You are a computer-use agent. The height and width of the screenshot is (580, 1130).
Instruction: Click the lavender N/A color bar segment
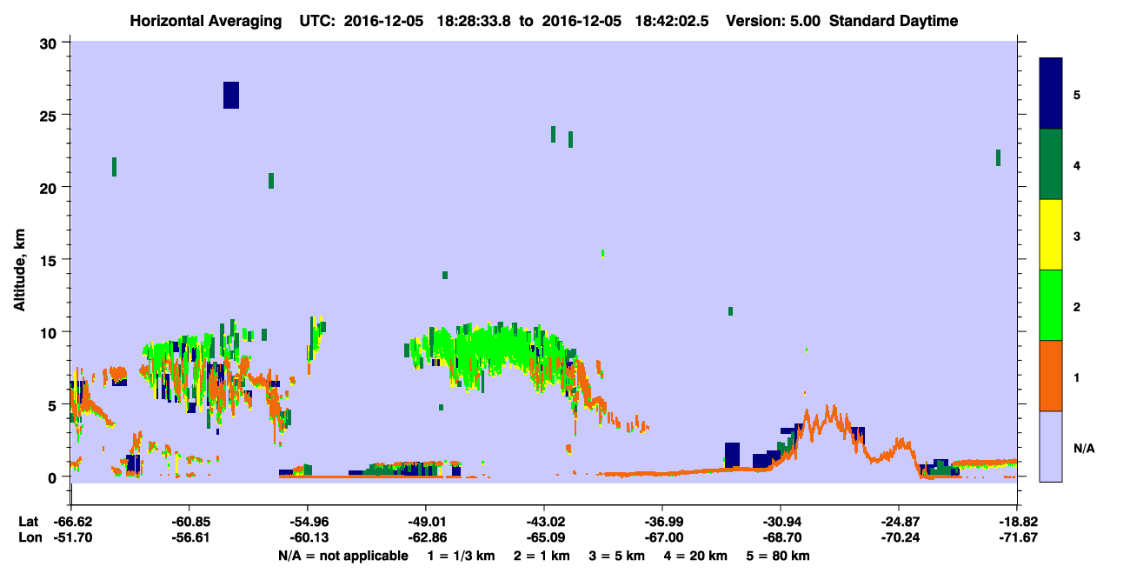1051,446
